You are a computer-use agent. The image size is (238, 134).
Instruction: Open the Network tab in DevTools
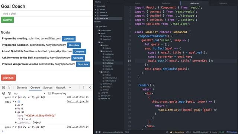61,87
